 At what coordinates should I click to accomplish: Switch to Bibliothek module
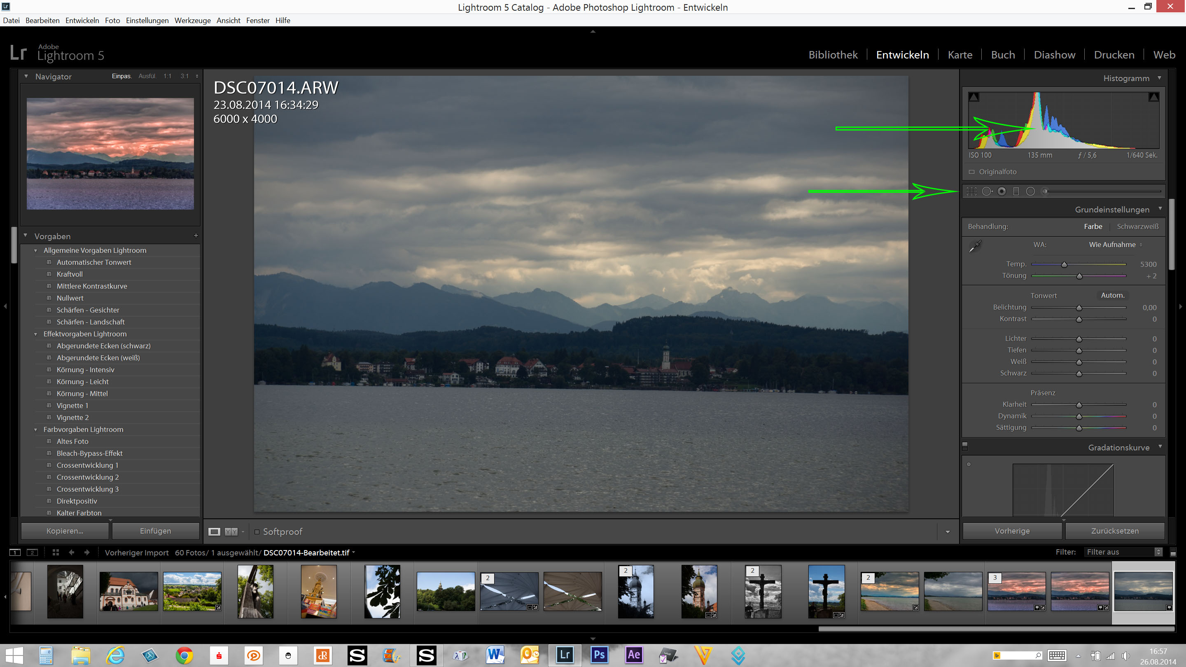[x=833, y=55]
